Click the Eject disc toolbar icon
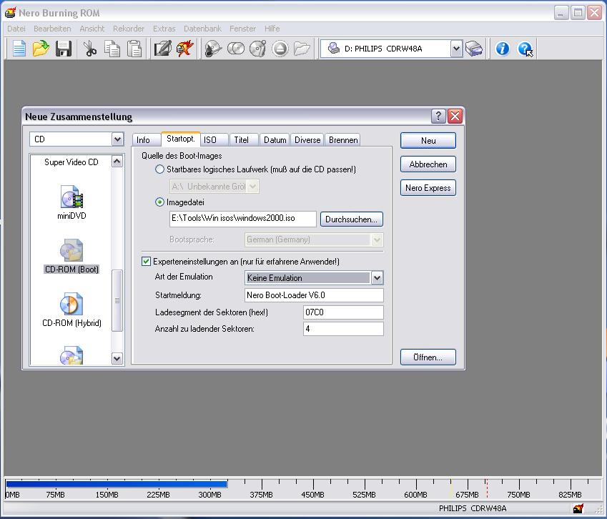This screenshot has width=607, height=519. coord(280,49)
